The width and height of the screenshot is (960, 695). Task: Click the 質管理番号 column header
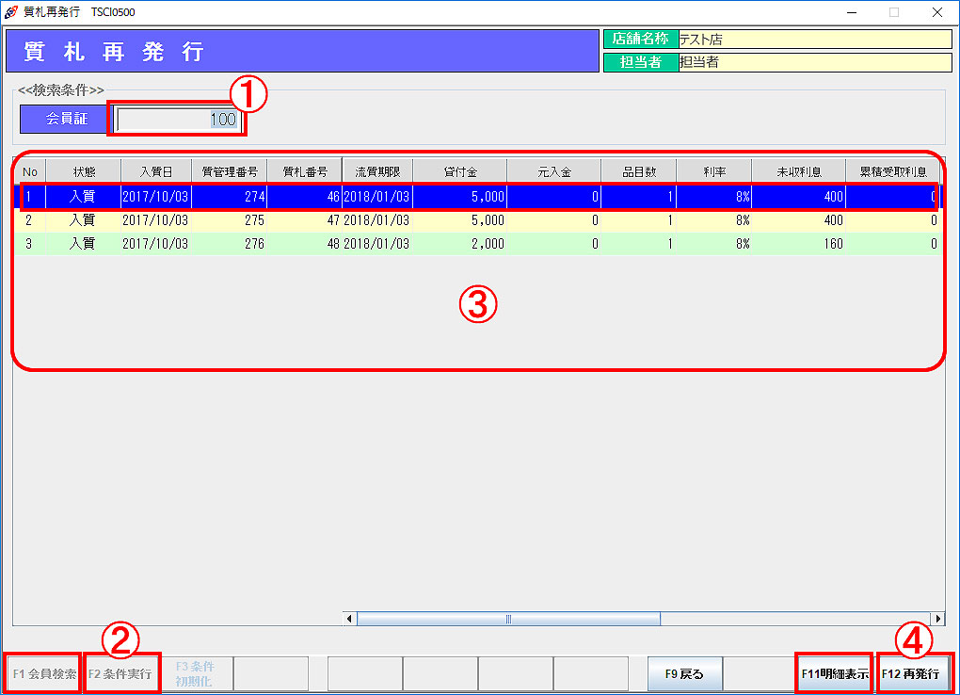tap(229, 171)
